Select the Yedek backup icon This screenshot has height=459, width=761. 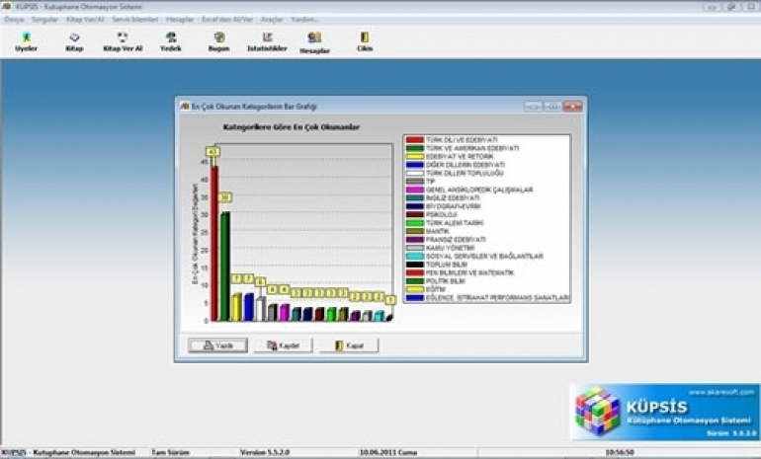pos(171,40)
